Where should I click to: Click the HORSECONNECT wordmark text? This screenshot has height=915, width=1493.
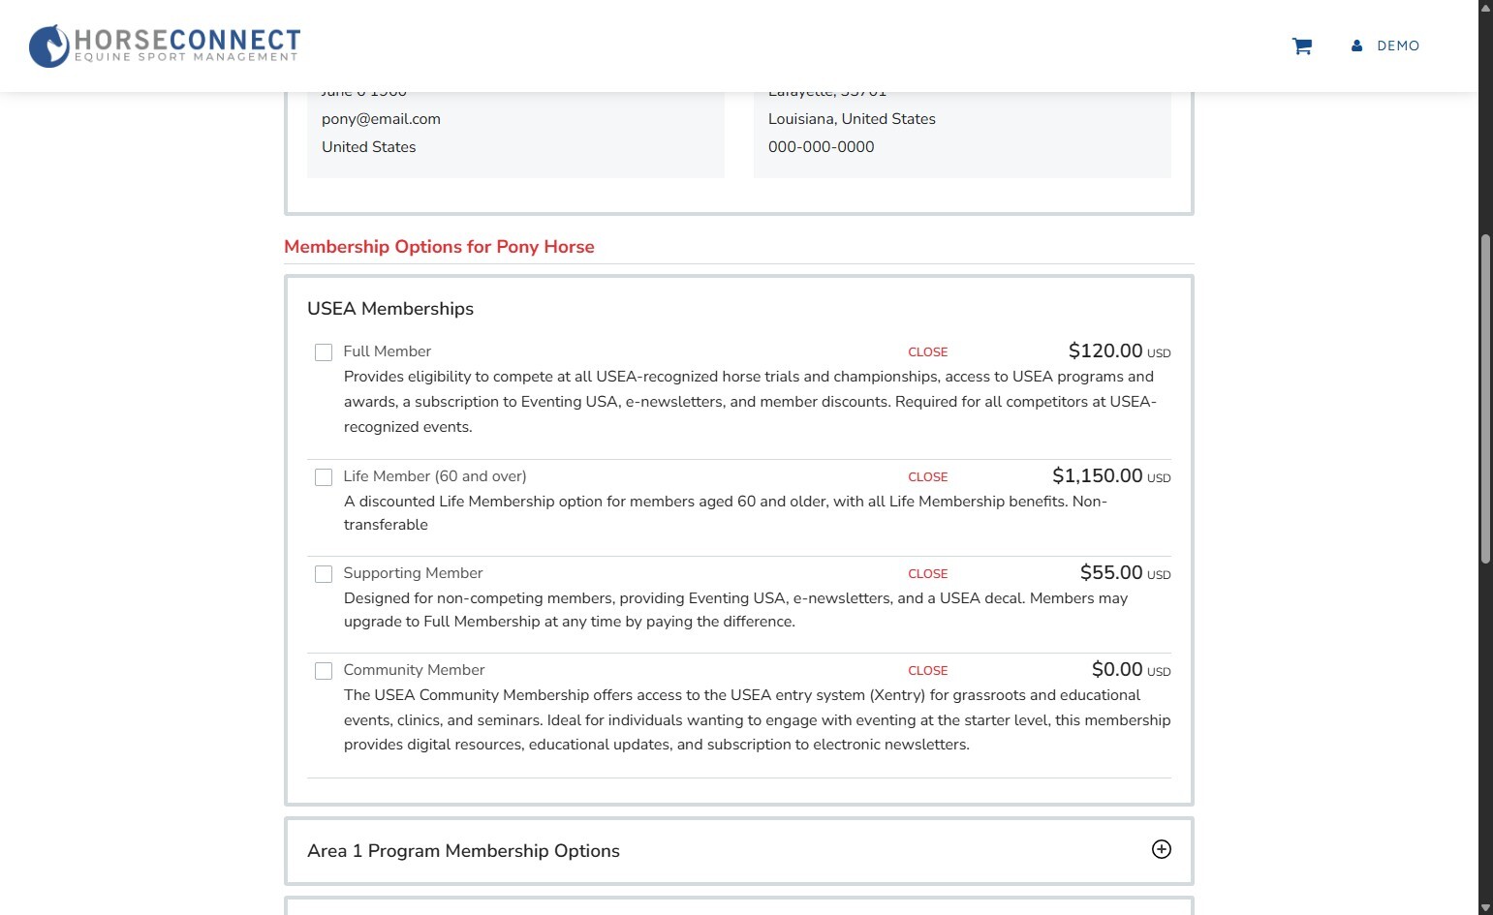(x=187, y=40)
